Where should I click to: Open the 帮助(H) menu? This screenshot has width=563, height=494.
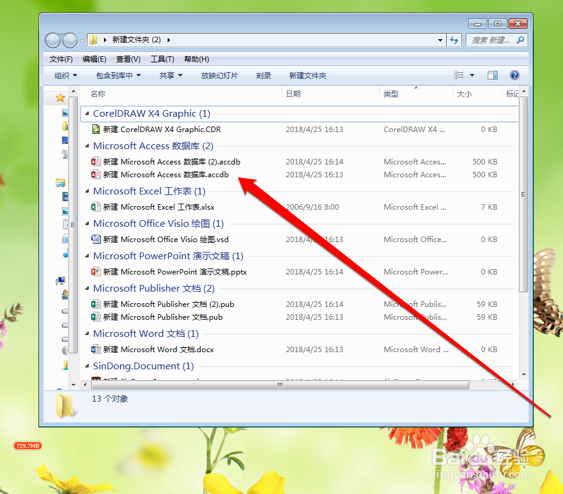[x=197, y=59]
